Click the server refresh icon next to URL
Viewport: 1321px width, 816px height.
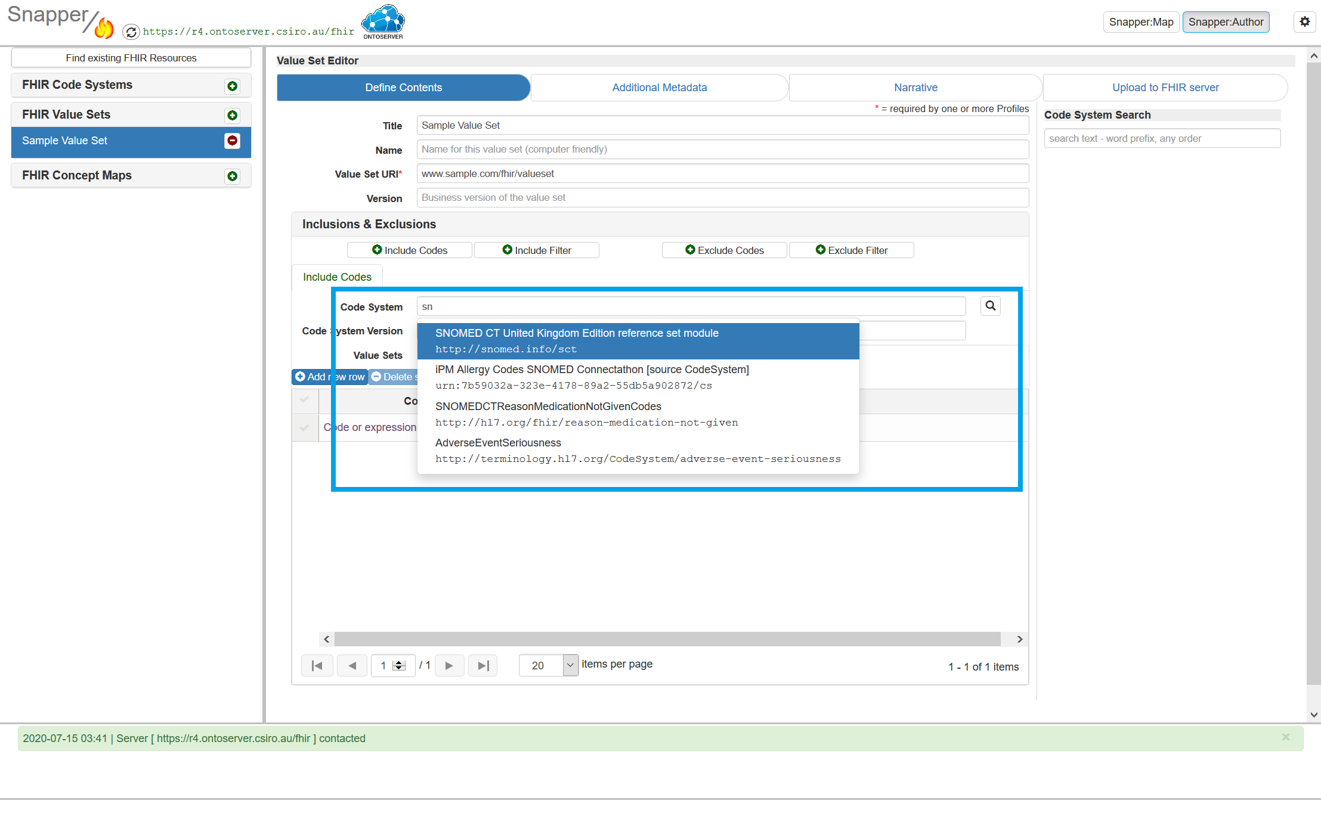(131, 32)
